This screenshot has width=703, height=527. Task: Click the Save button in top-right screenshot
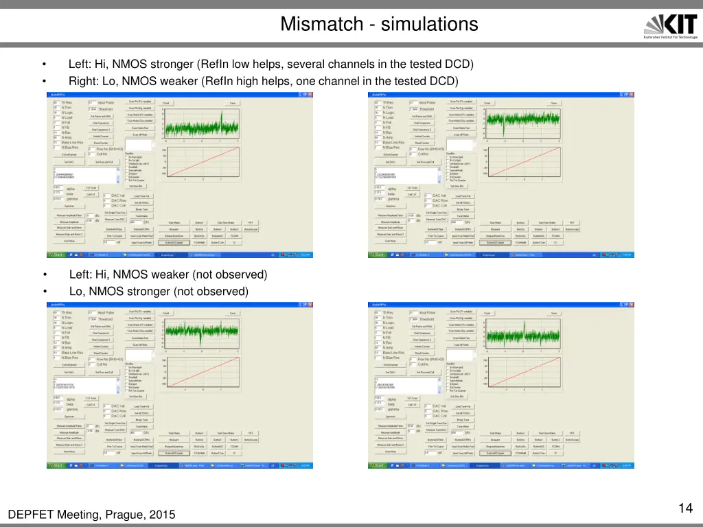pyautogui.click(x=553, y=103)
